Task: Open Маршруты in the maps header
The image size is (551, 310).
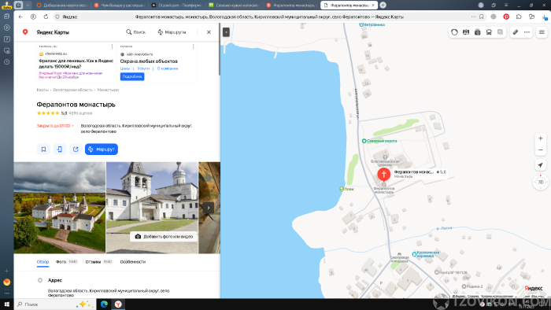Action: pyautogui.click(x=172, y=32)
